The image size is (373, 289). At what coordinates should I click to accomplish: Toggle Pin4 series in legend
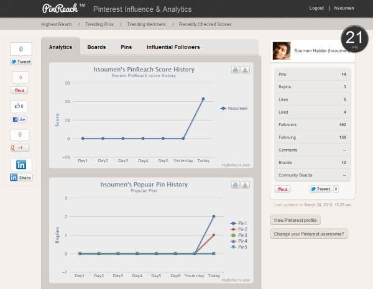[239, 241]
